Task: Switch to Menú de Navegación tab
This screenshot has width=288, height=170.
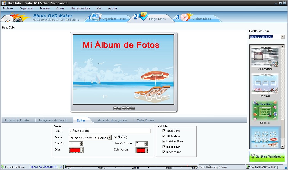Action: point(112,120)
